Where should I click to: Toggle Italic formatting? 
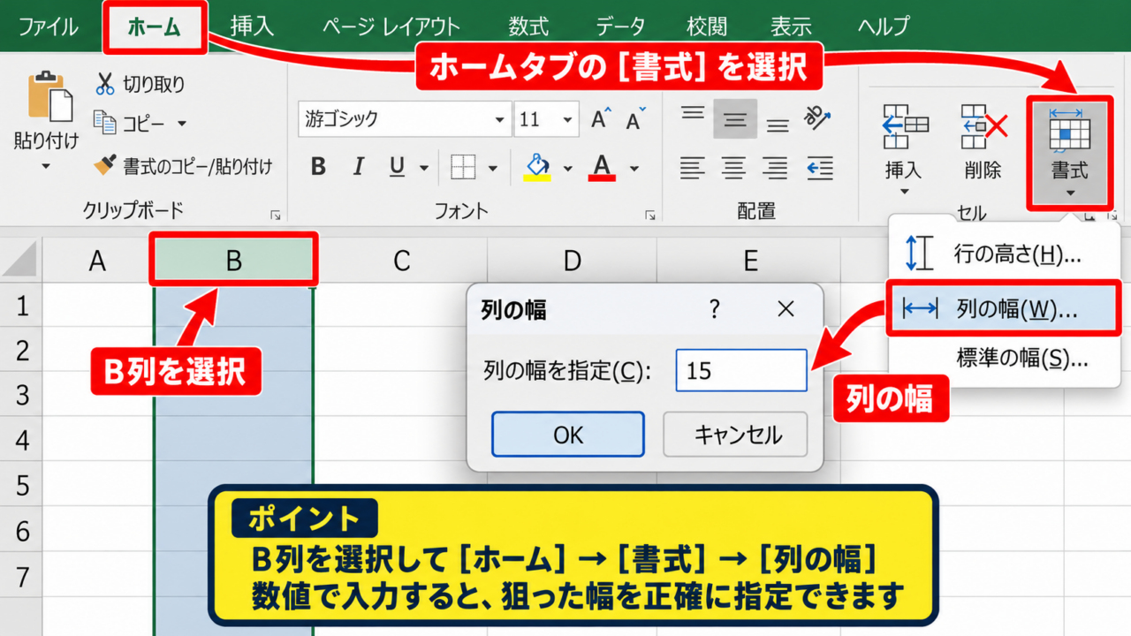point(359,167)
